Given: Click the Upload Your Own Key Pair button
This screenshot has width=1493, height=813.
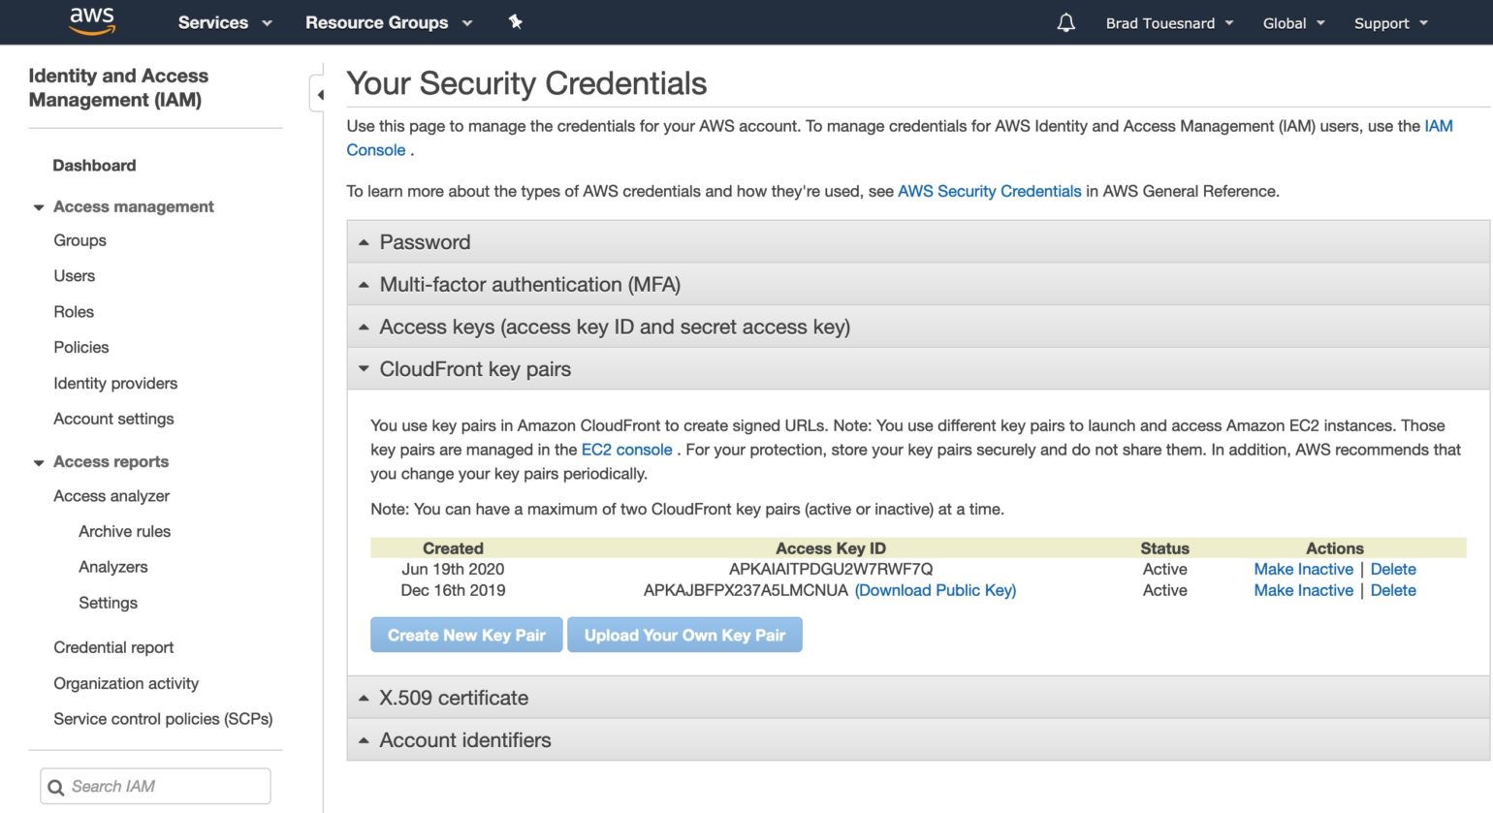Looking at the screenshot, I should 684,635.
